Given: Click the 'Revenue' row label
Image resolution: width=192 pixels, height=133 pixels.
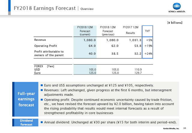Looking at the screenshot, I should (x=40, y=40).
